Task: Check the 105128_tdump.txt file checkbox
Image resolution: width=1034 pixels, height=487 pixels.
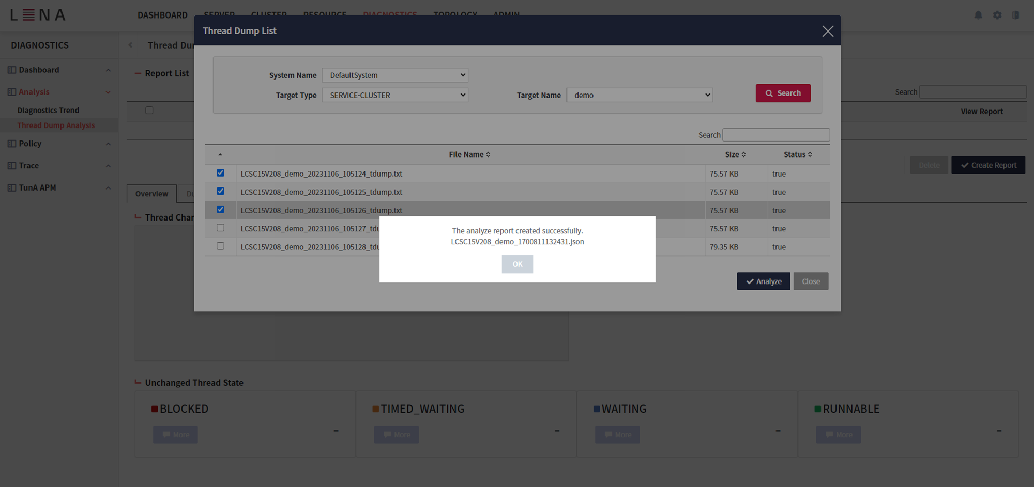Action: point(220,246)
